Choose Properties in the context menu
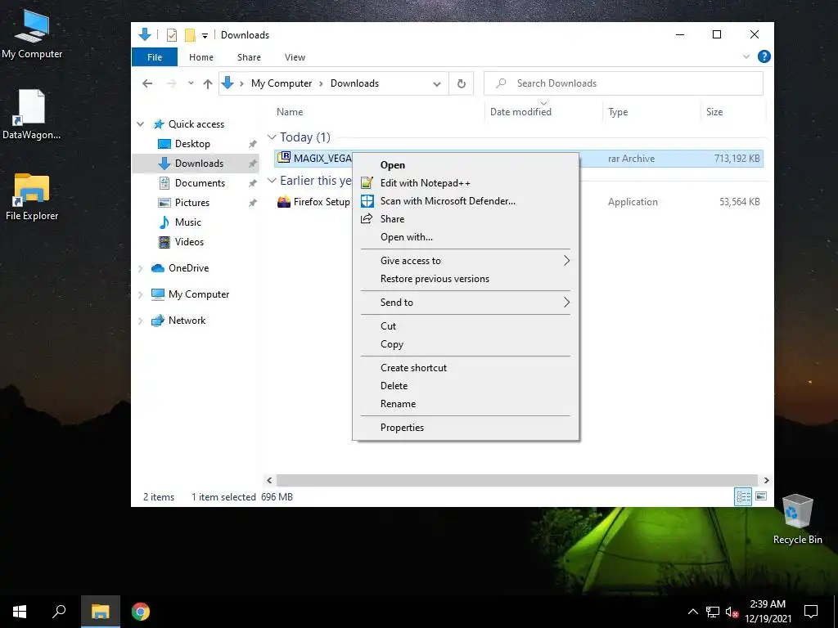Viewport: 838px width, 628px height. click(x=466, y=427)
